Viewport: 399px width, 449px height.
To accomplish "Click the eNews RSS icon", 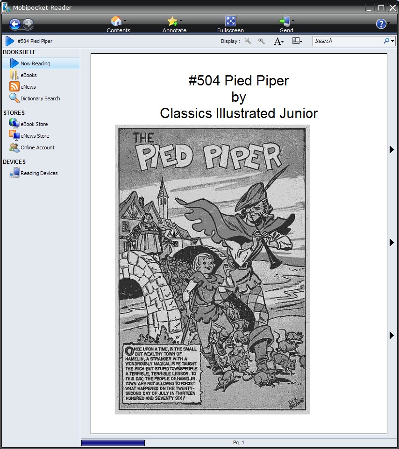I will 14,86.
